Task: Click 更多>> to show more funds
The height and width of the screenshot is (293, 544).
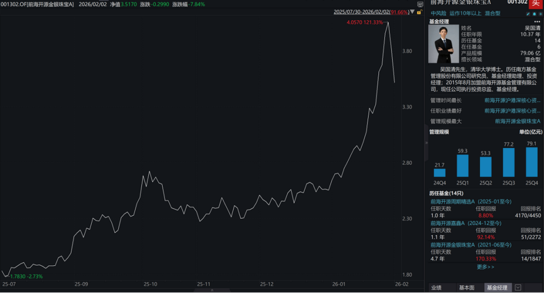Action: click(485, 266)
